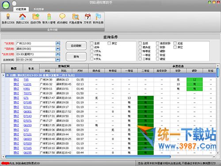This screenshot has width=221, height=166.
Task: Open 代售点查询 ticket outlet search
Action: click(76, 18)
